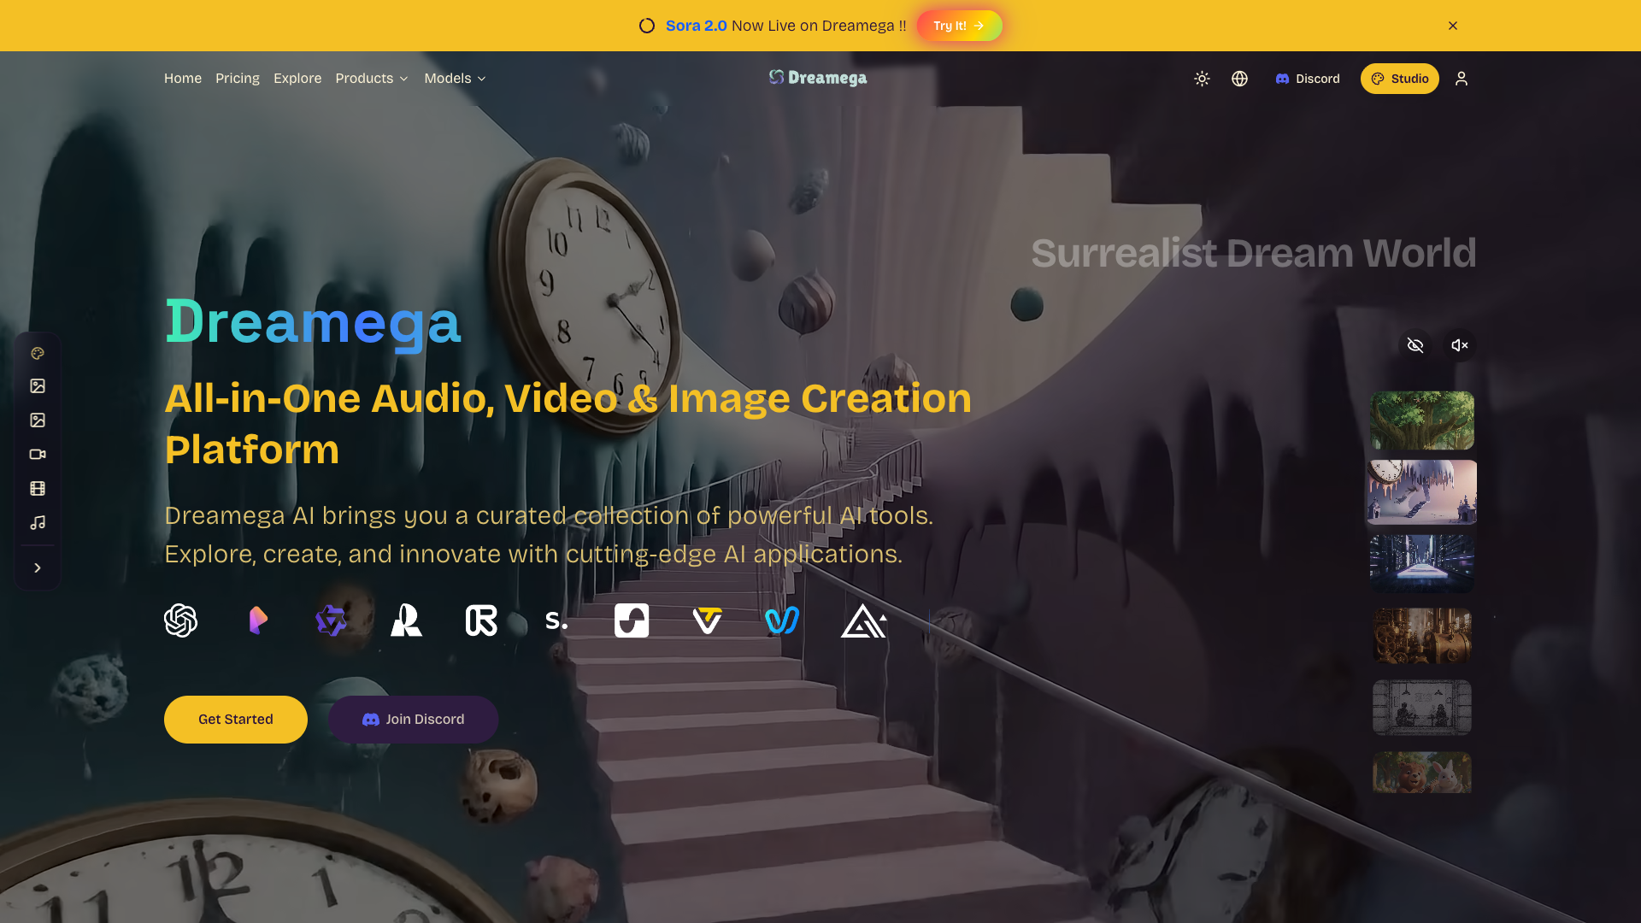Select the neon city street thumbnail
This screenshot has height=923, width=1641.
click(1422, 564)
